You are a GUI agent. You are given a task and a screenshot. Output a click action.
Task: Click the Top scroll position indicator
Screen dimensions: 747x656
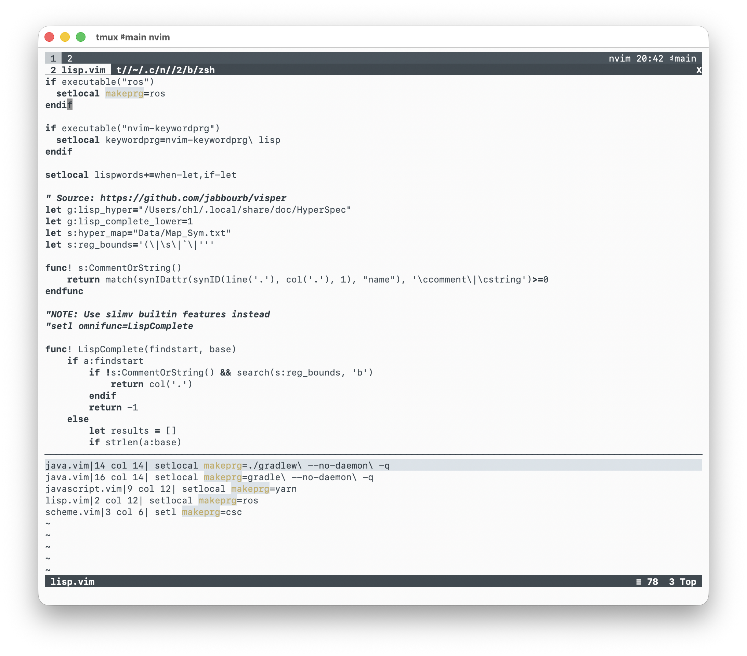688,582
